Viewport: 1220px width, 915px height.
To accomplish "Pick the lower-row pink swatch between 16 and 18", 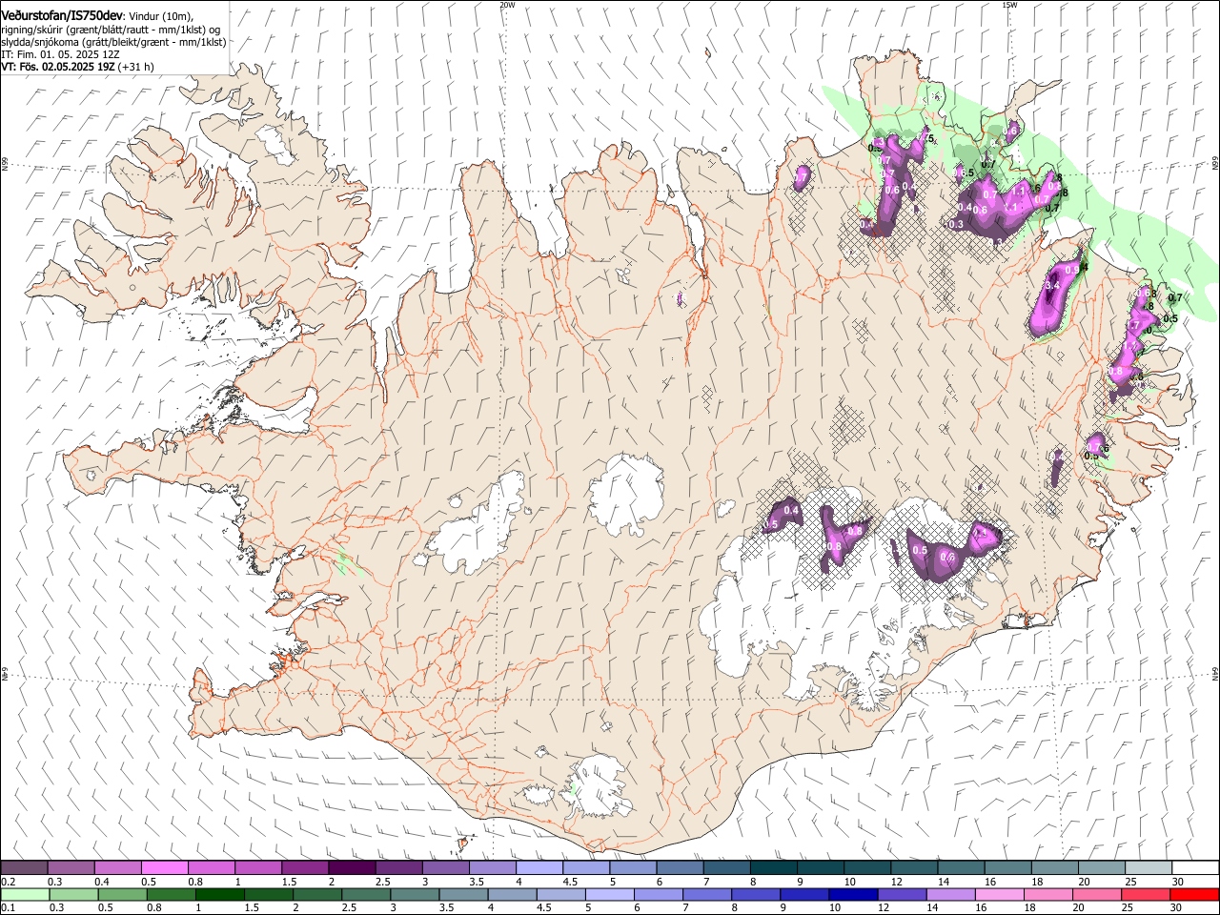I will pos(998,895).
